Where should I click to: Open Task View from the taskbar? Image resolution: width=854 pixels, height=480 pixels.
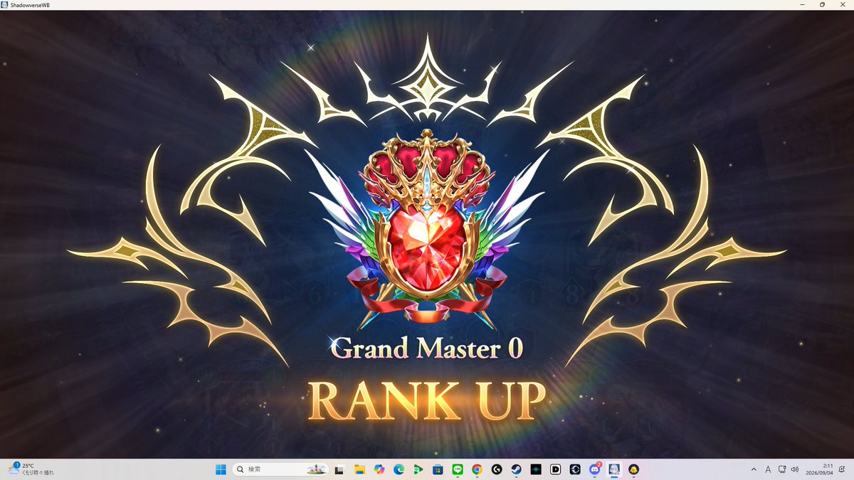click(x=340, y=469)
